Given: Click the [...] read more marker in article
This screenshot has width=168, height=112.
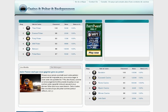Looking at the screenshot, I should pyautogui.click(x=52, y=91).
